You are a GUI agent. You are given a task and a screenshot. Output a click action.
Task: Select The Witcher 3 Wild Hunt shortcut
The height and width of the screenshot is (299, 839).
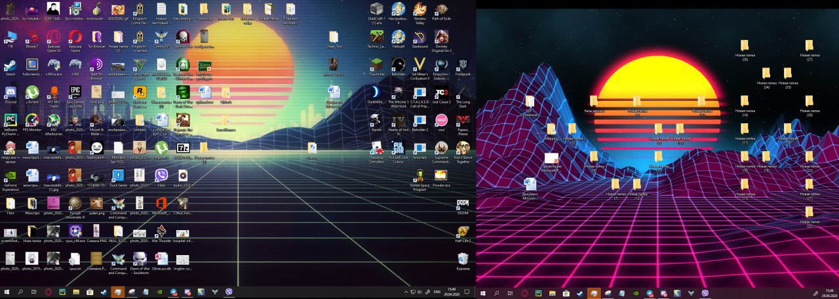(398, 95)
